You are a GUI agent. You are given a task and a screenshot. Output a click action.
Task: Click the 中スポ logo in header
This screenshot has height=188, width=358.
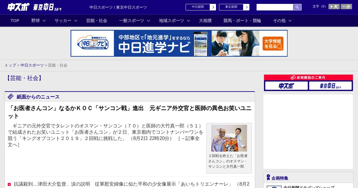[x=18, y=7]
